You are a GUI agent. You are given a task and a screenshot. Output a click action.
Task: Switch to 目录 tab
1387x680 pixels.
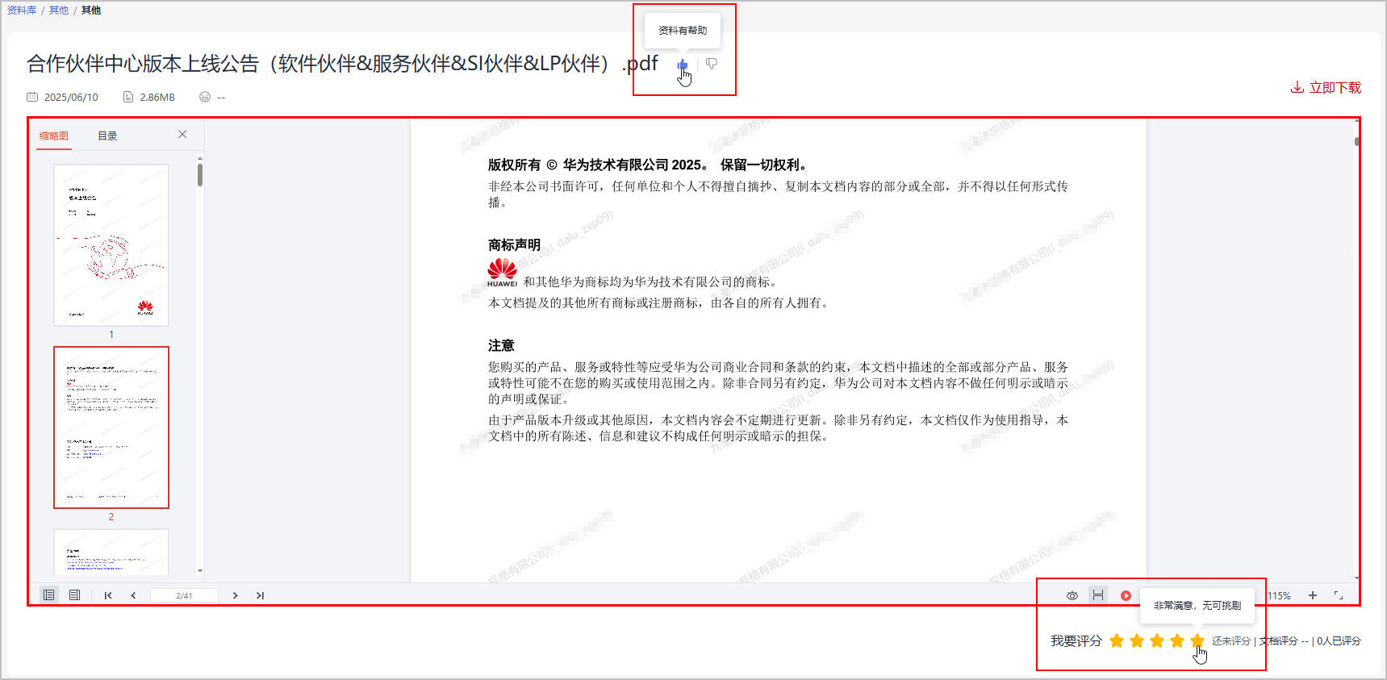(x=107, y=136)
